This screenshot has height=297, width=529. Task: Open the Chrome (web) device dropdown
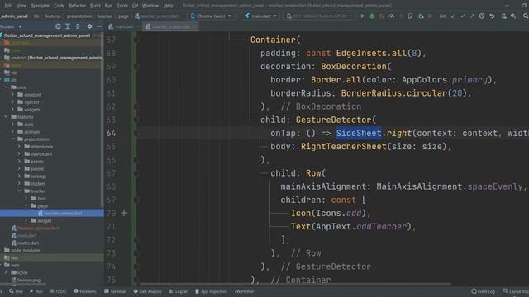coord(211,16)
